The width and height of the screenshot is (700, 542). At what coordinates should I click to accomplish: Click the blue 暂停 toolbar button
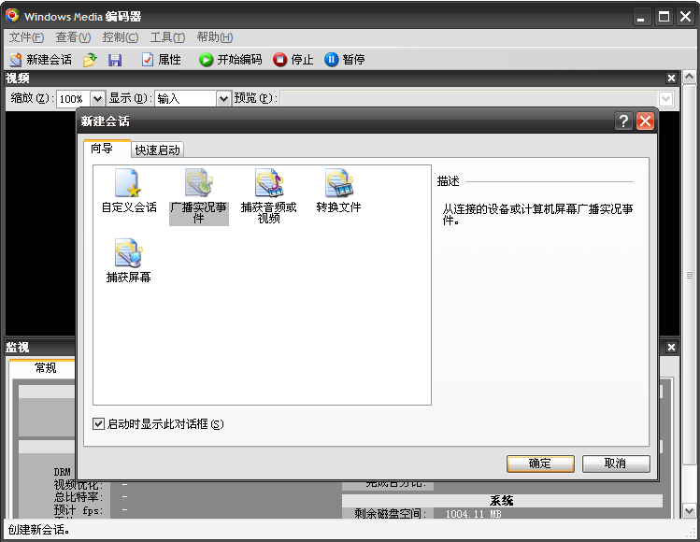(x=345, y=60)
